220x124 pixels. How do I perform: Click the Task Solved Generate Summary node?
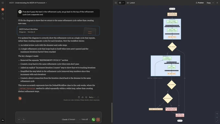coord(180,115)
